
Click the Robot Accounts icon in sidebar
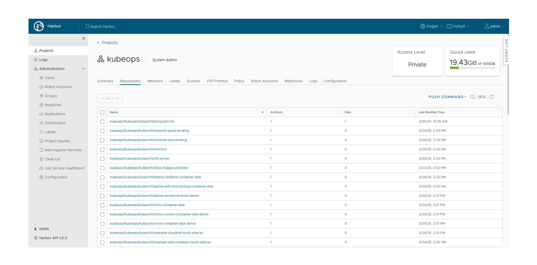(x=41, y=87)
